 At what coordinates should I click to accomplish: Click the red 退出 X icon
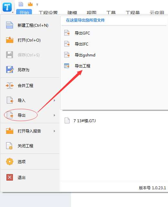(10, 177)
